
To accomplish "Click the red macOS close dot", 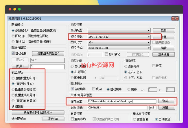I will (x=10, y=9).
